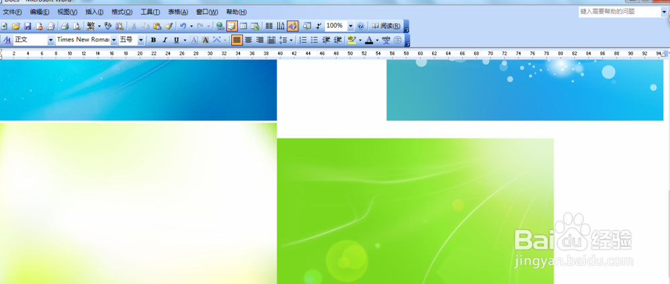Toggle the Document Map

306,27
